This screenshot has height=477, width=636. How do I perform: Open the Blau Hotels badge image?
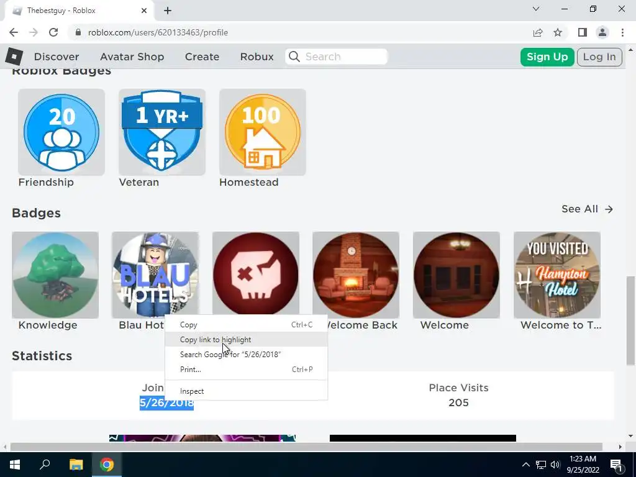(155, 275)
